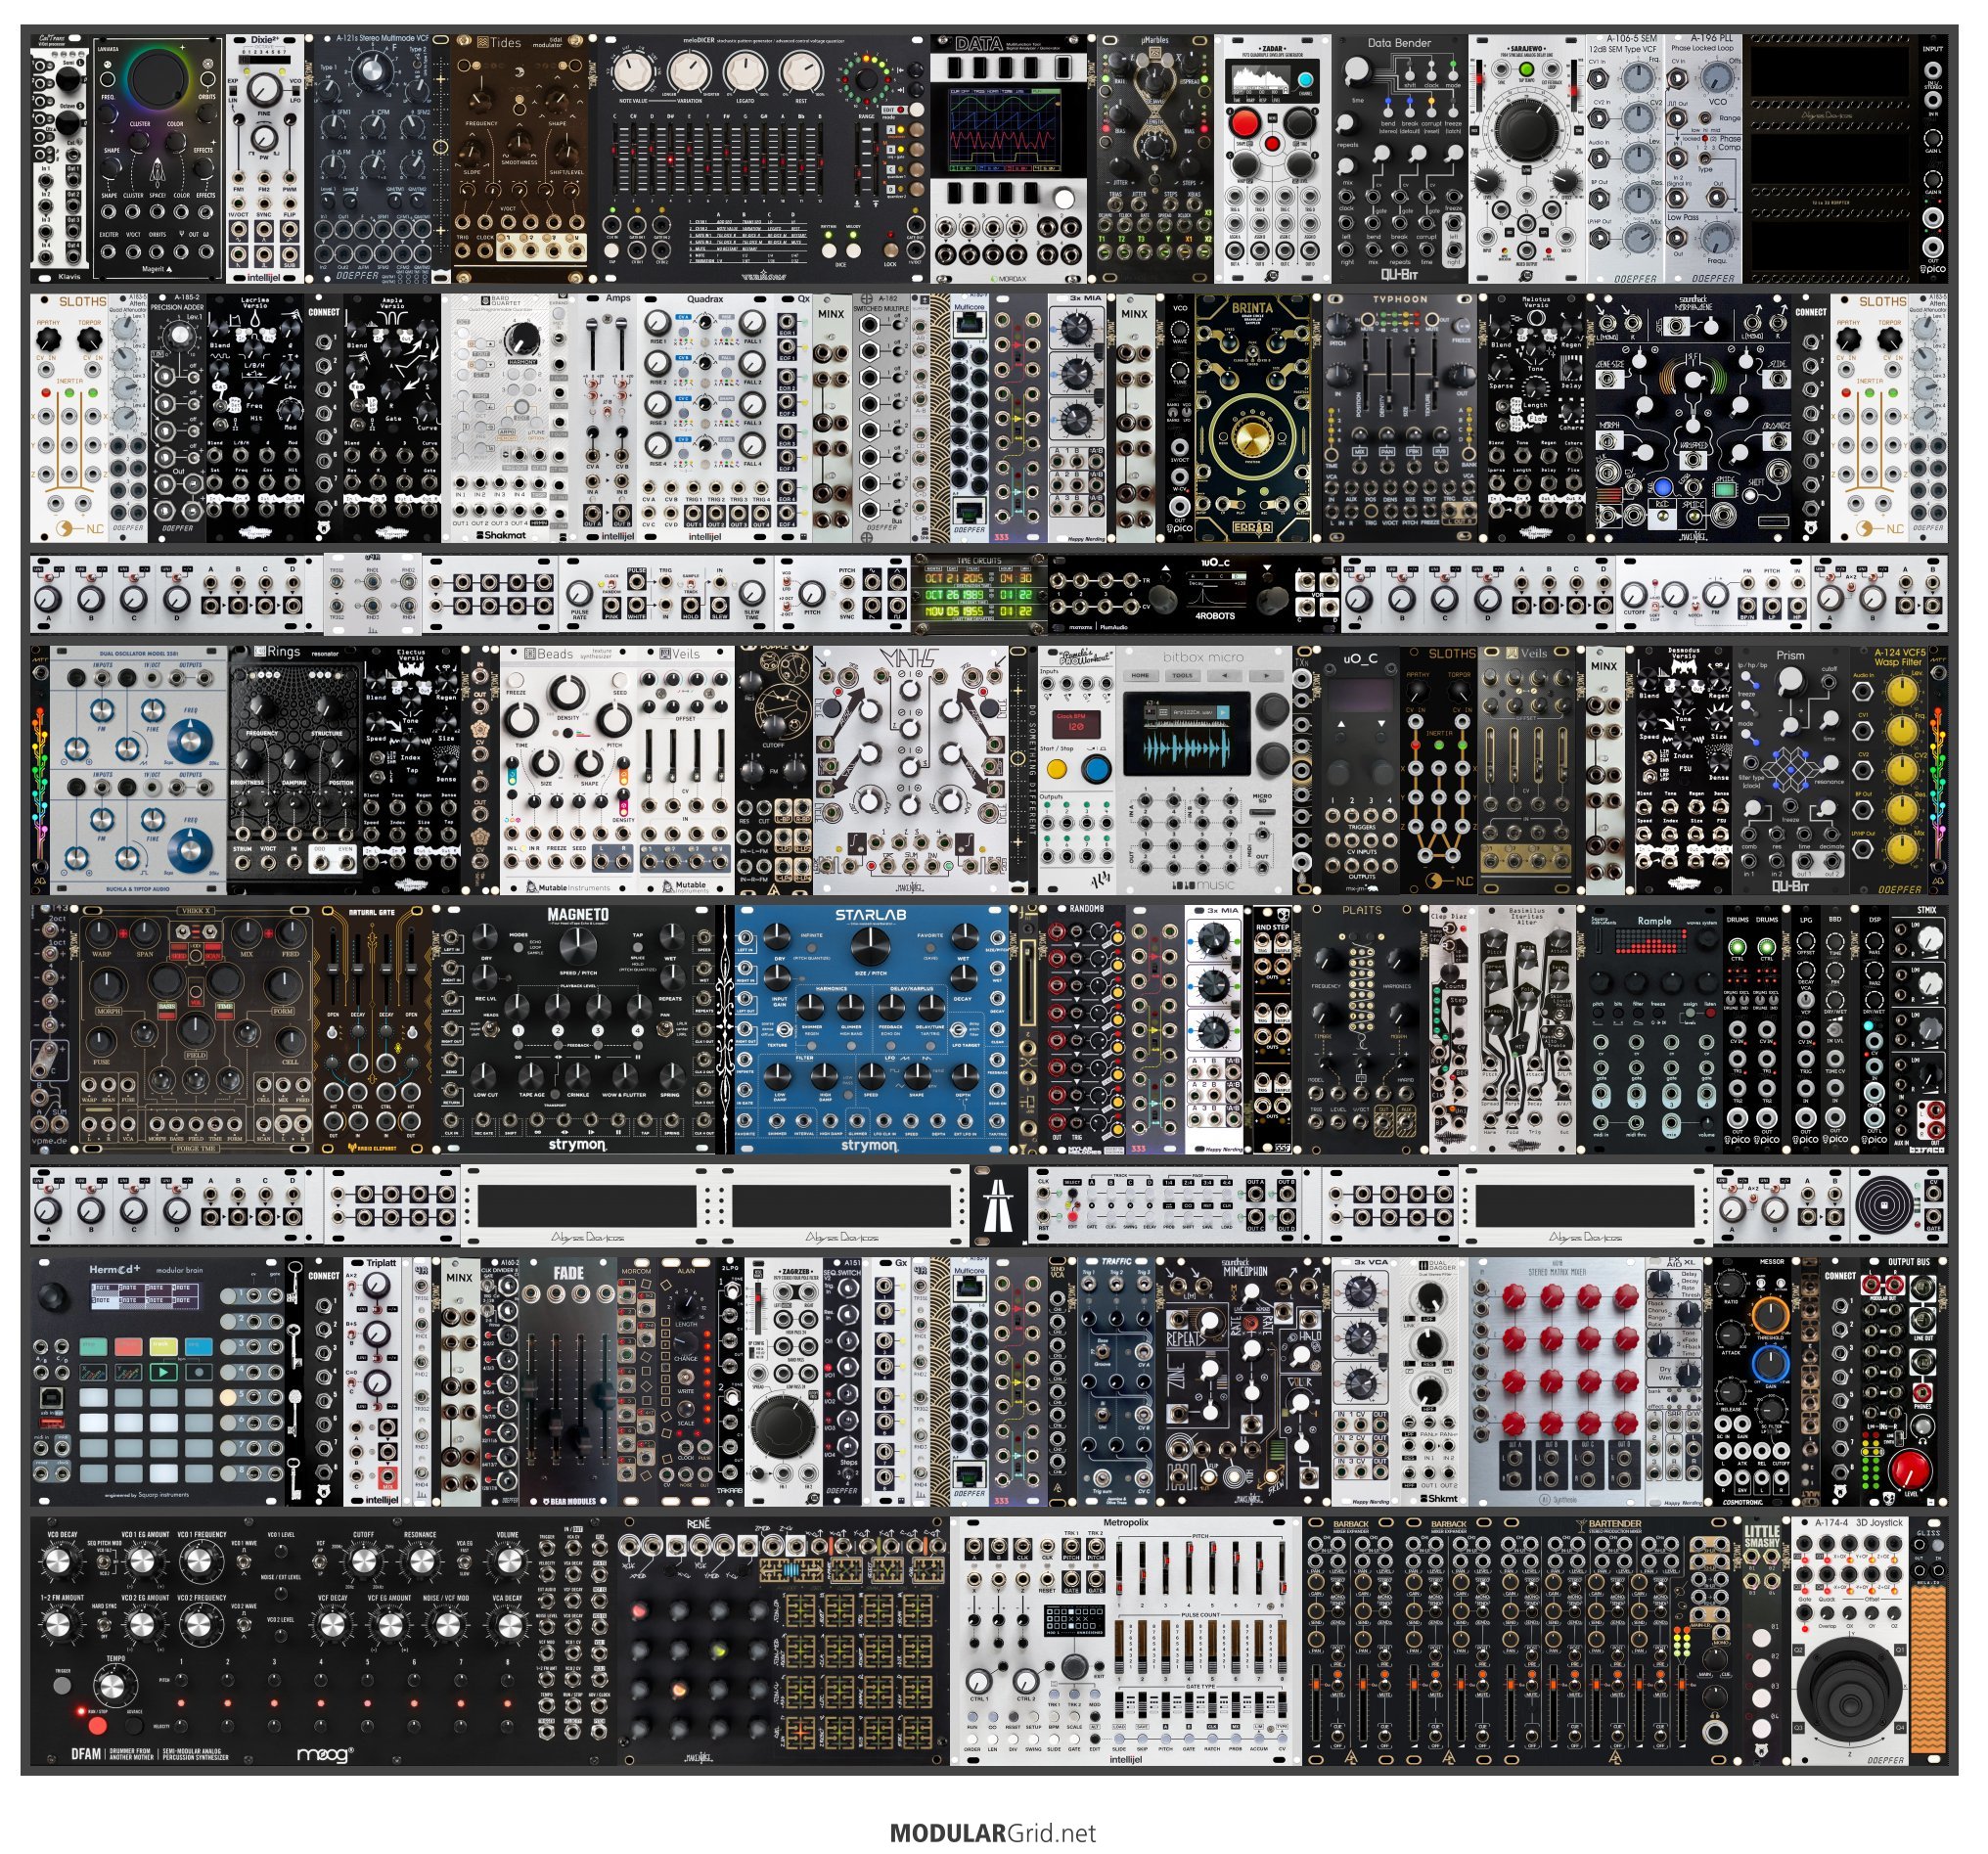Click the DFAM Tempo knob
Image resolution: width=1988 pixels, height=1854 pixels.
(113, 1687)
